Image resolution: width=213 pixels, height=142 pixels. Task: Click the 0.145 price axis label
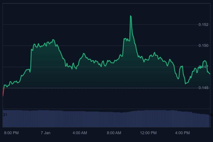point(203,88)
